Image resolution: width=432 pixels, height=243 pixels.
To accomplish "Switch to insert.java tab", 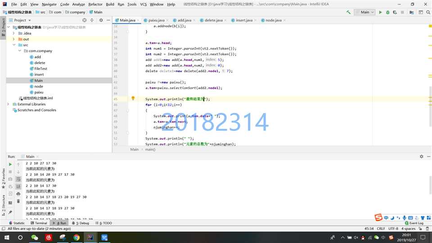I will click(244, 20).
